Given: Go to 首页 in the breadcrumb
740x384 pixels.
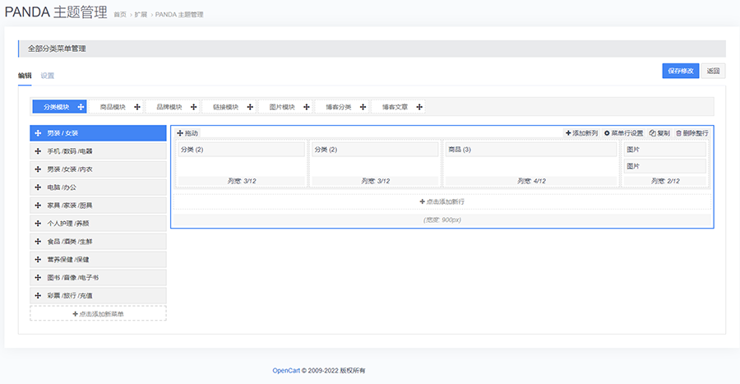Looking at the screenshot, I should 120,15.
